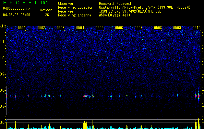Click the 0.7 kHz frequency axis label
Viewport: 204px width, 129px height.
(3, 106)
